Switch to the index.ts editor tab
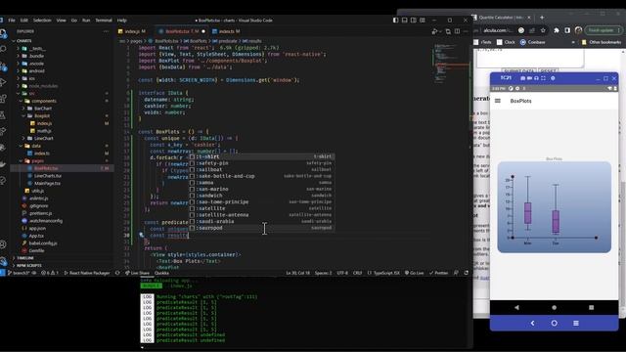 click(x=226, y=31)
